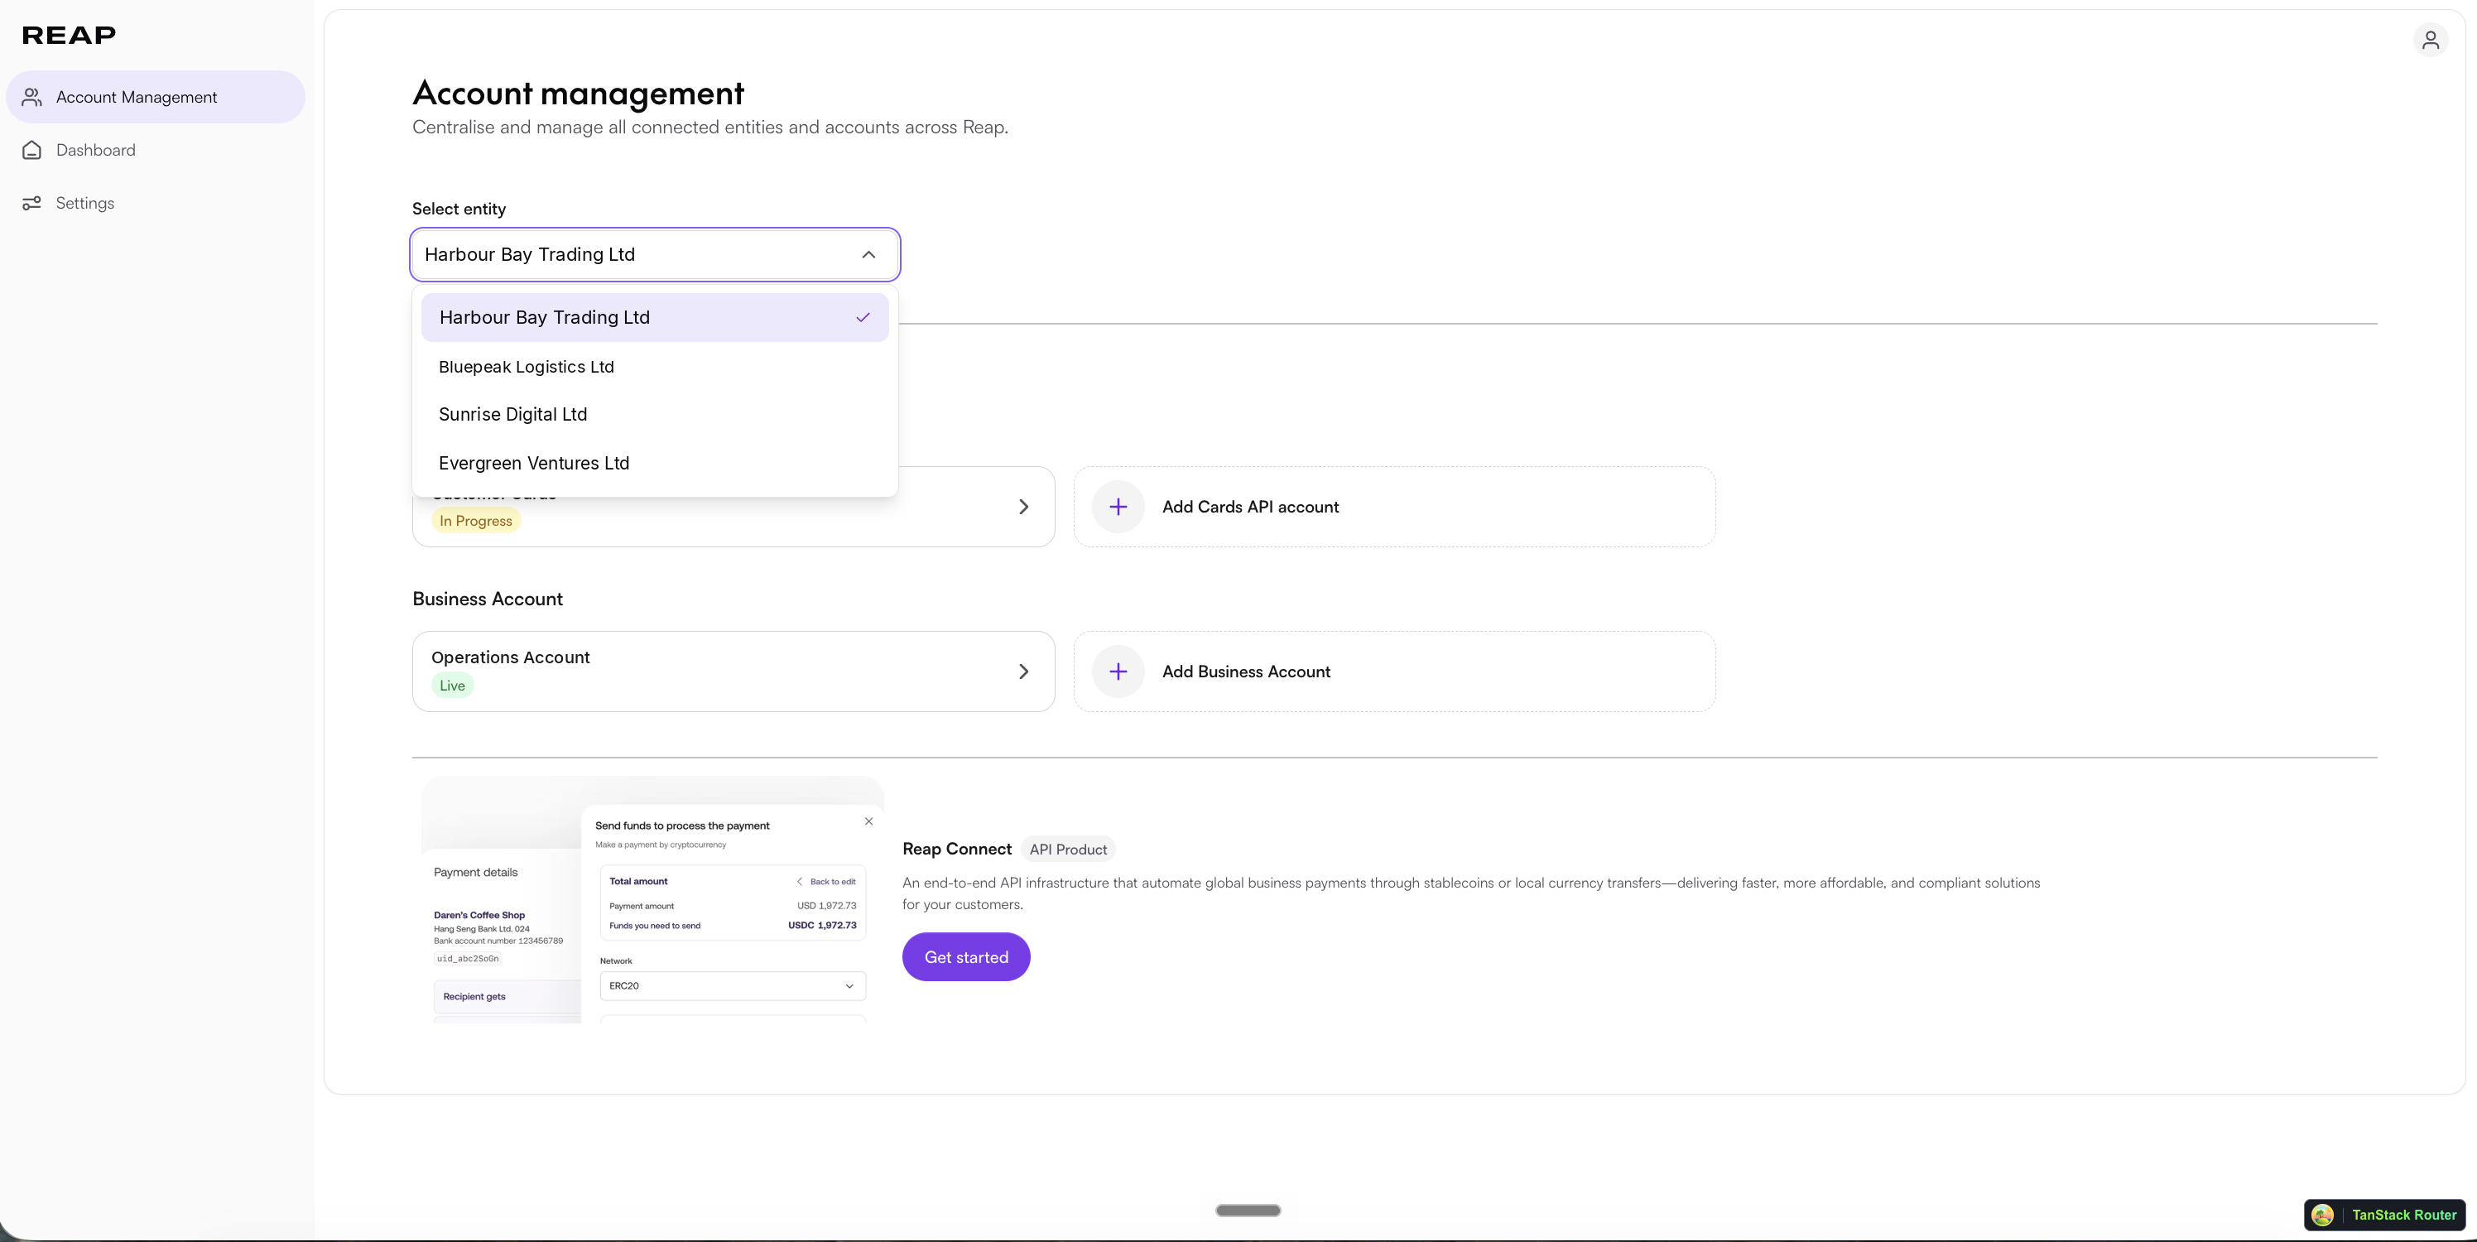
Task: Click the plus icon for Add Business Account
Action: [x=1118, y=672]
